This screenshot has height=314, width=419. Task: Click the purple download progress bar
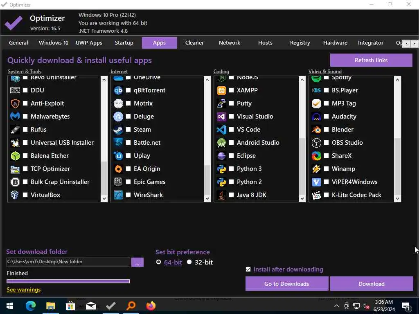click(68, 281)
